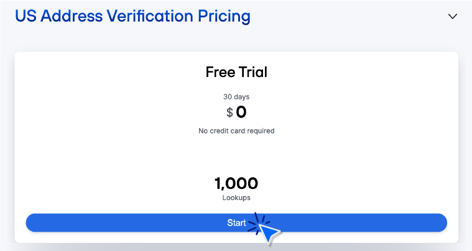The image size is (472, 251).
Task: Click the blue cursor pointer graphic
Action: (268, 233)
